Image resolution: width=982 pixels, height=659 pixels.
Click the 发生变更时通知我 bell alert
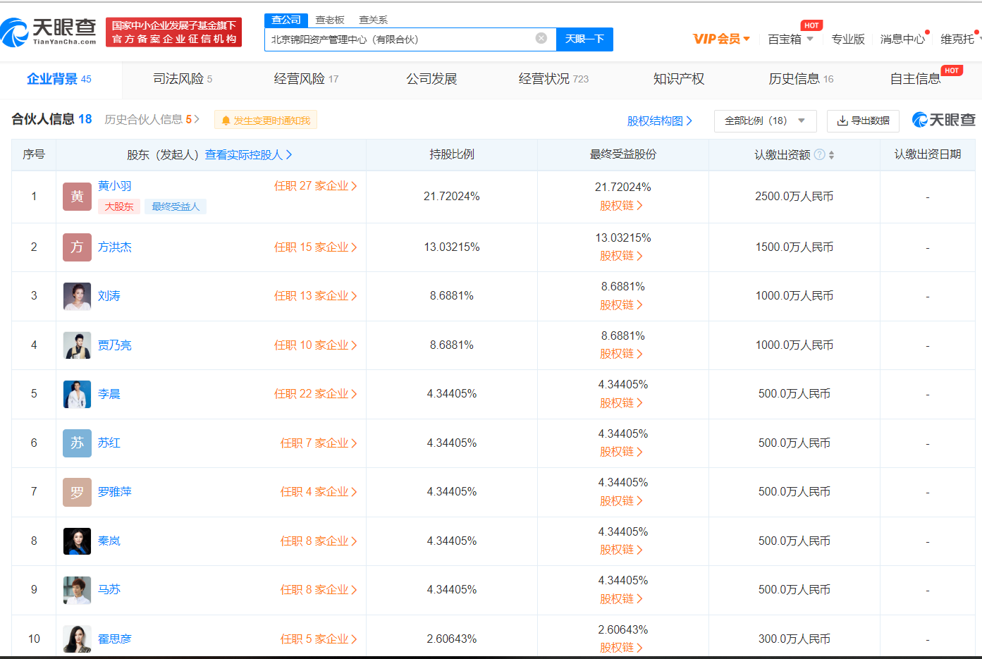[266, 121]
